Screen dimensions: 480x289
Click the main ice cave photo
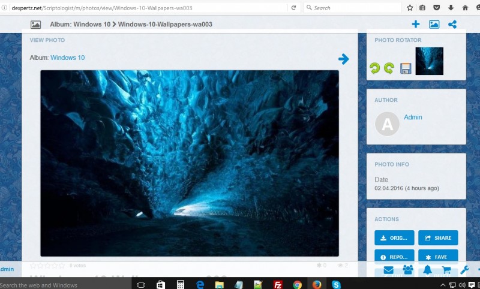(190, 163)
